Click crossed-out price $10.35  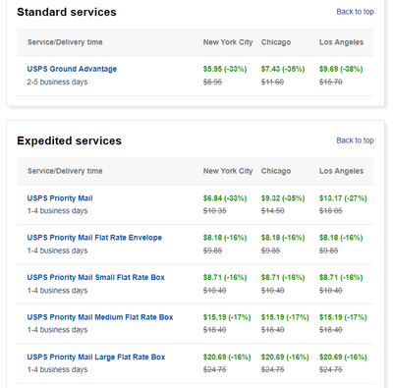pos(214,211)
